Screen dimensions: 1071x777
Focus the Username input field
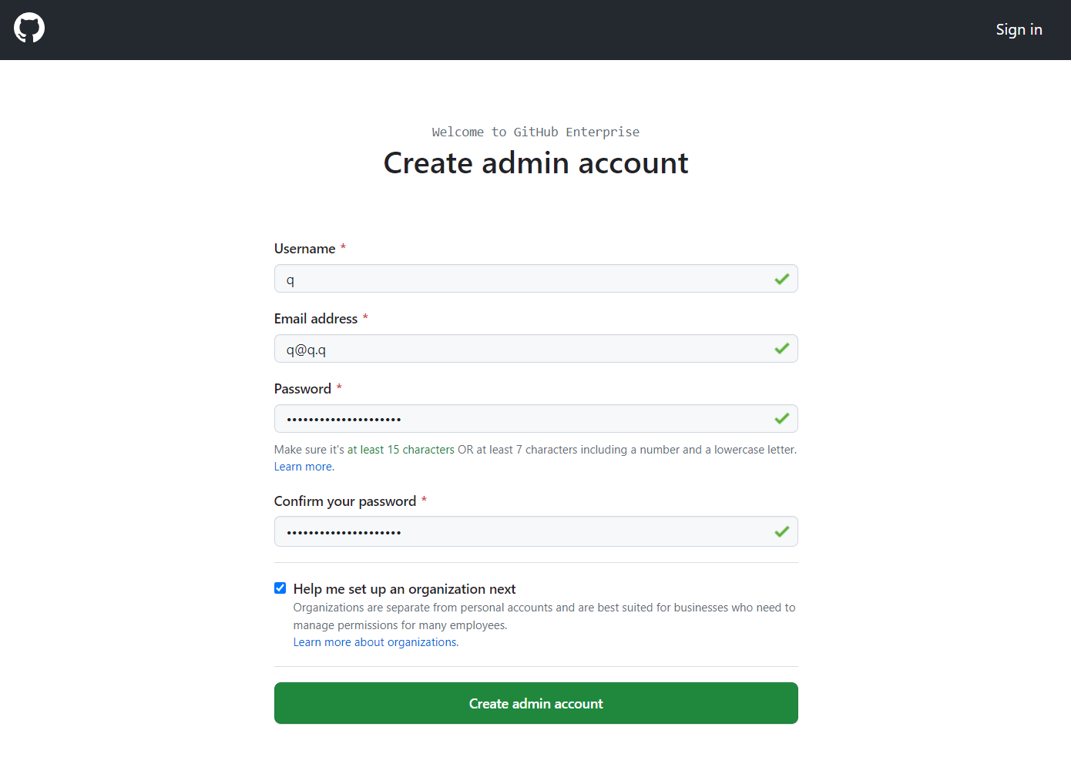536,279
